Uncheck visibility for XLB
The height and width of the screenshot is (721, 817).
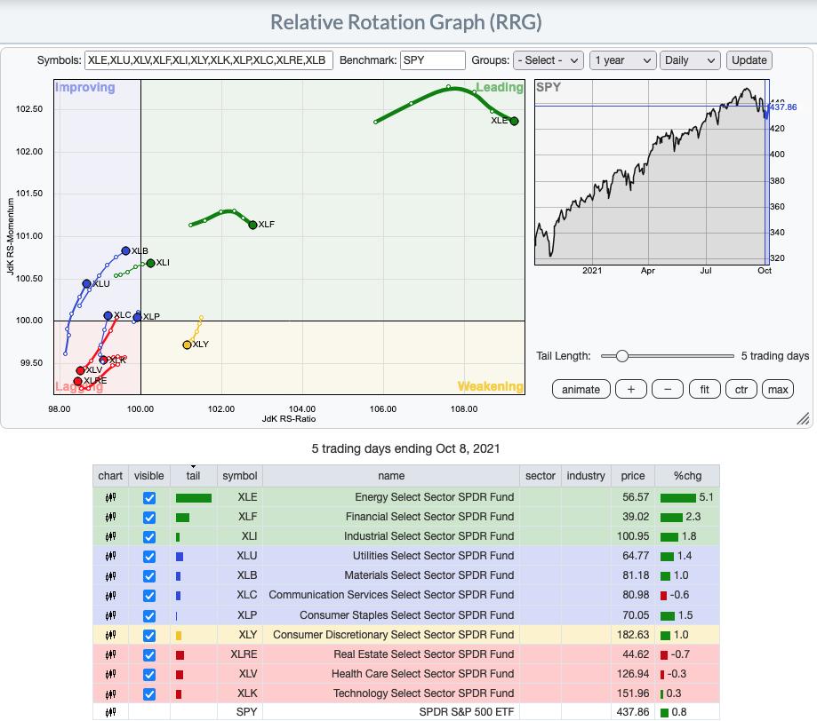click(149, 575)
